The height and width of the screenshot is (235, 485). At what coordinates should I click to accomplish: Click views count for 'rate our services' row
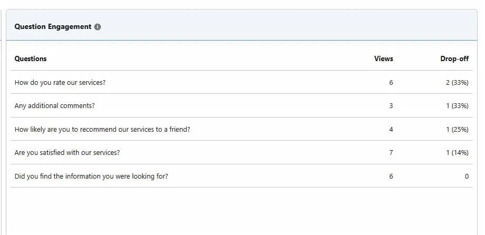391,83
